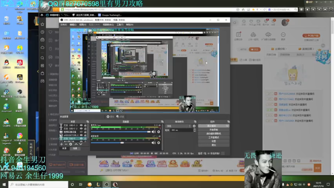Click the Start Recording (开始录制) button
The width and height of the screenshot is (334, 188).
coord(214,130)
